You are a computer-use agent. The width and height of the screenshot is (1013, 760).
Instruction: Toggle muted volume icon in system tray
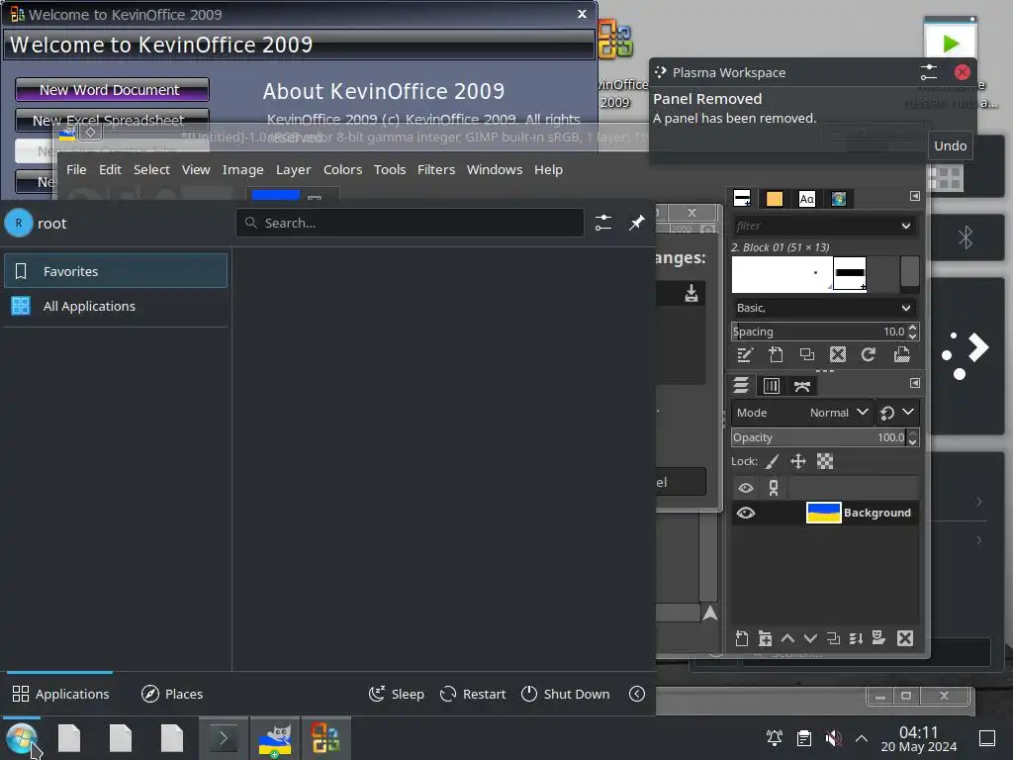coord(833,738)
